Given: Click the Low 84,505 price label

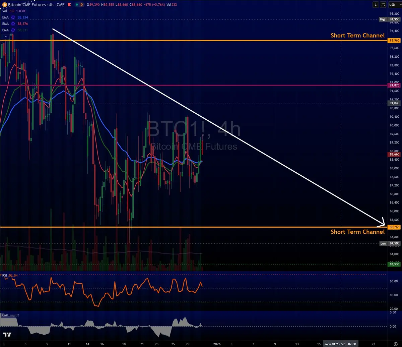Looking at the screenshot, I should [x=390, y=243].
